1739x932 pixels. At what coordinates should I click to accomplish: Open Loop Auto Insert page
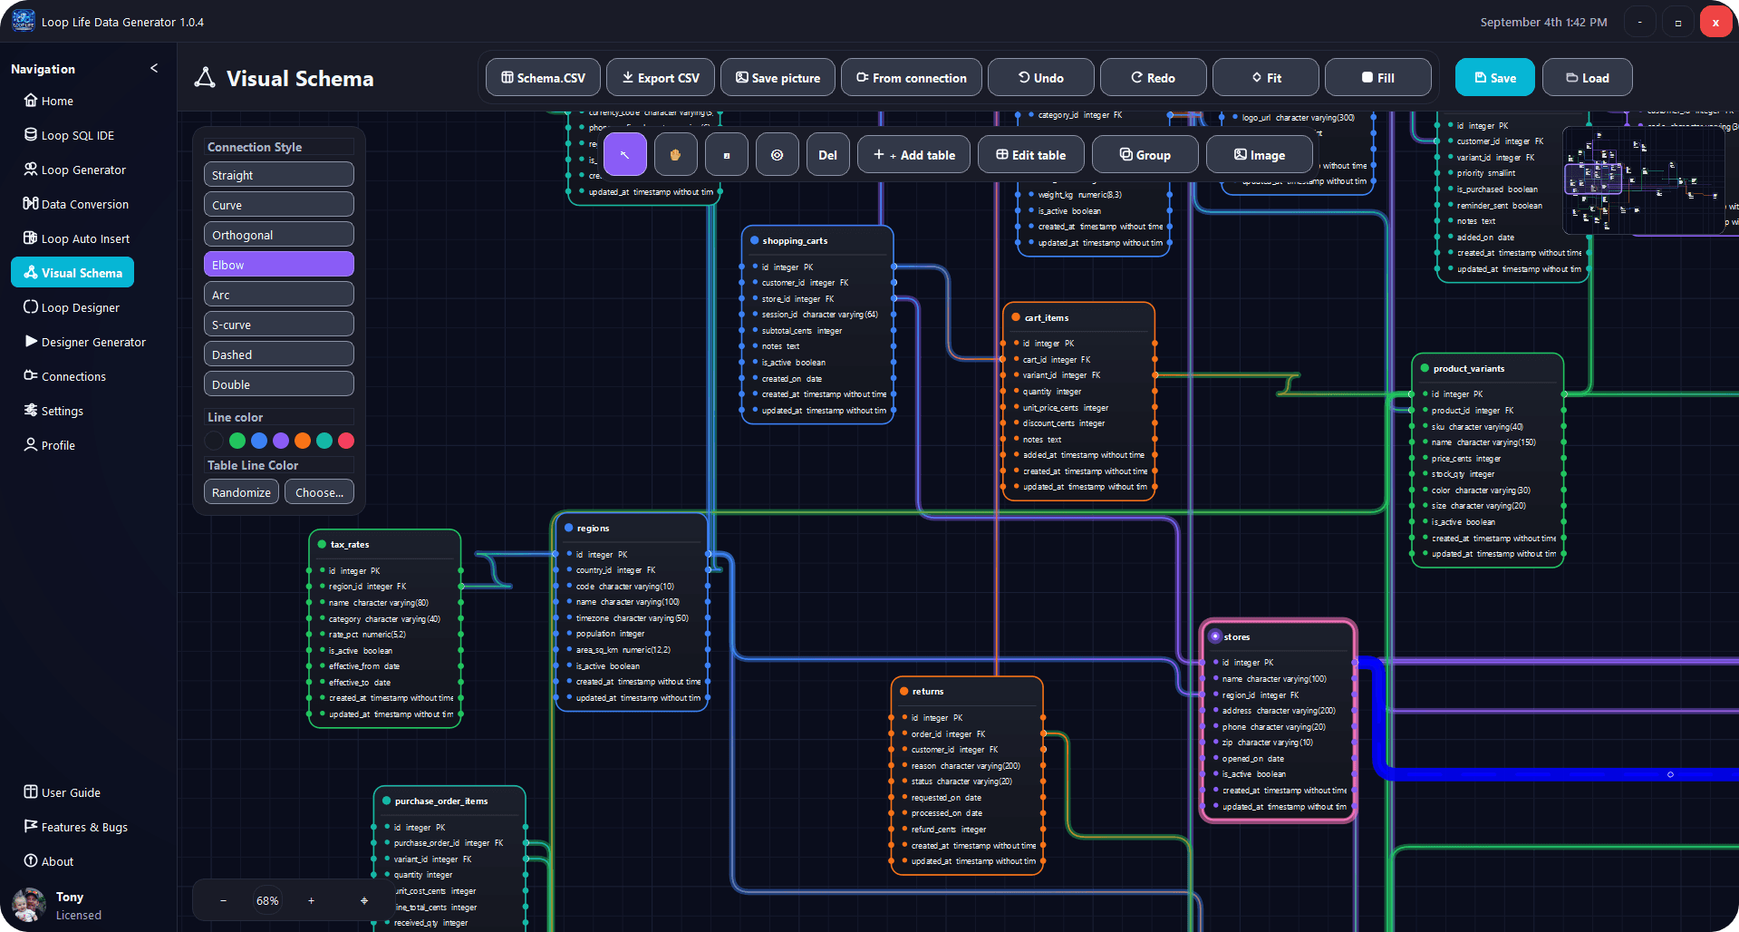tap(76, 238)
